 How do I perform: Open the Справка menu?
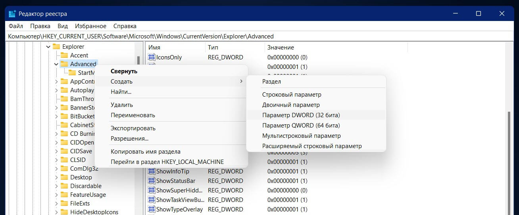125,26
